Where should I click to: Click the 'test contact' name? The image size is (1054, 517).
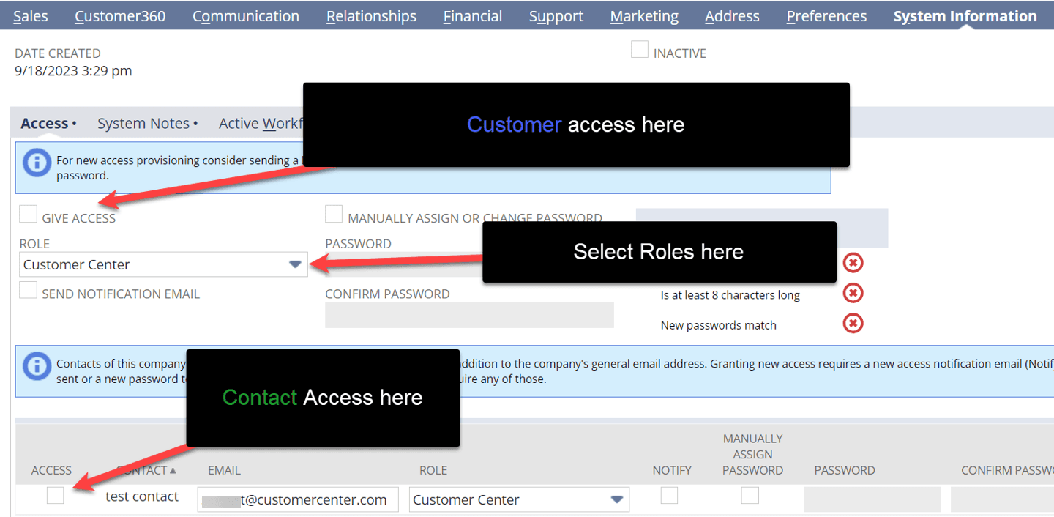point(142,496)
